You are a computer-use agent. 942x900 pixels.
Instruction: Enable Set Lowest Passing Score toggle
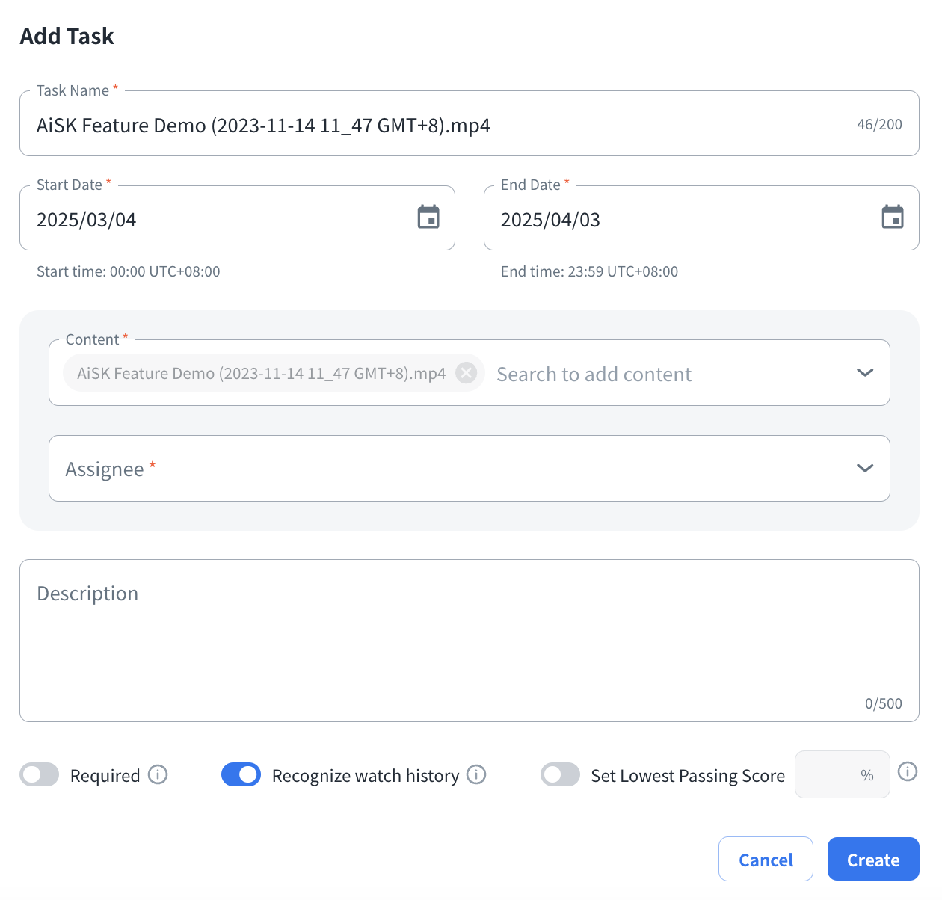pos(560,775)
